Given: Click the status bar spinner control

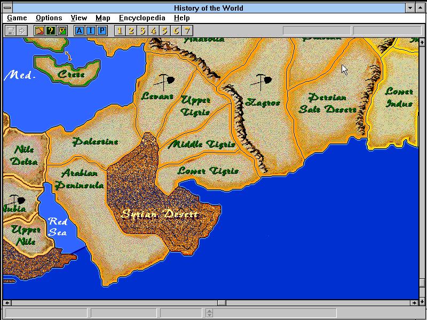Looking at the screenshot, I should click(209, 313).
